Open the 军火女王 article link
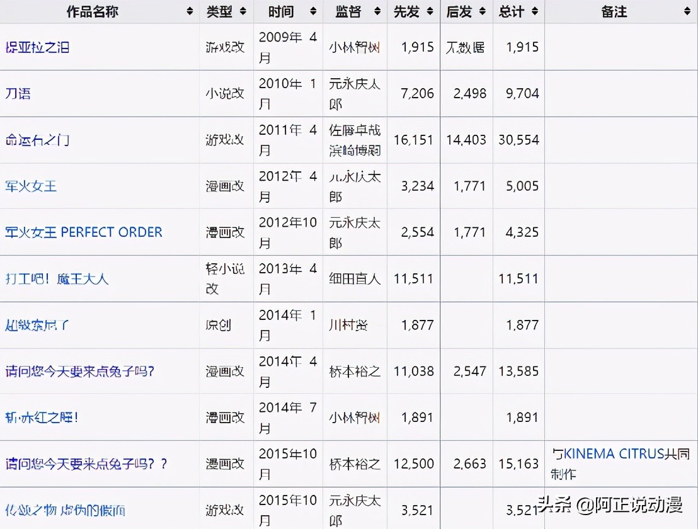 tap(30, 186)
